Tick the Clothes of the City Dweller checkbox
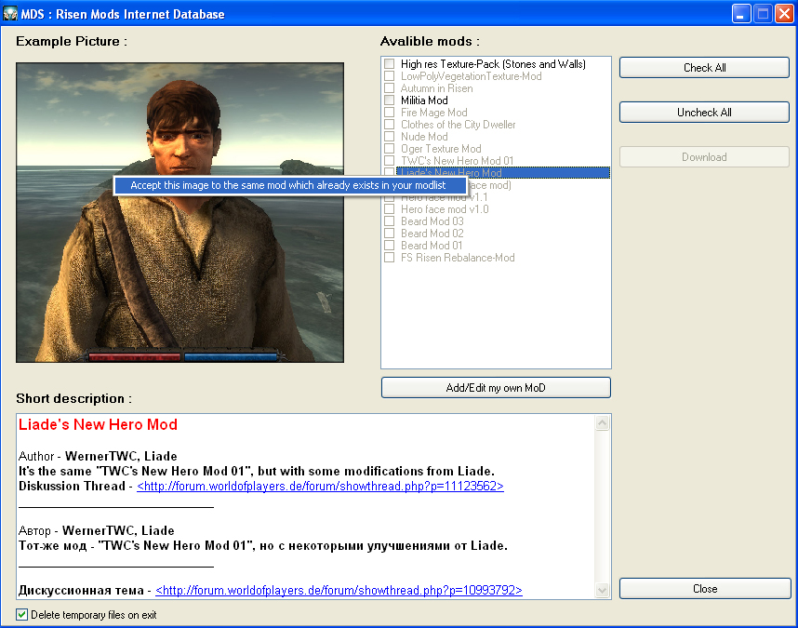 coord(390,125)
